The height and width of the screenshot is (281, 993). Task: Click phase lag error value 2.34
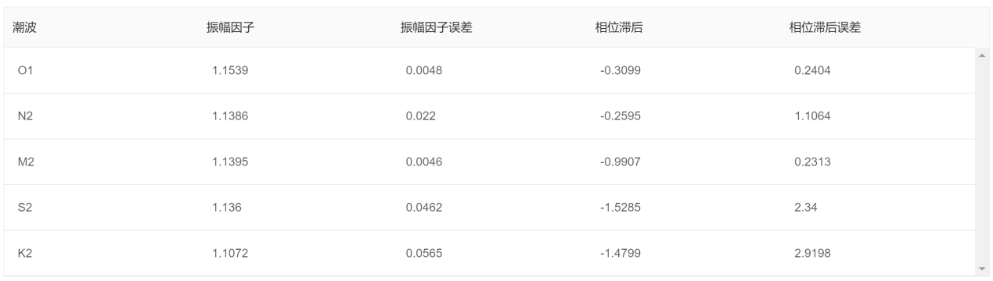click(806, 207)
